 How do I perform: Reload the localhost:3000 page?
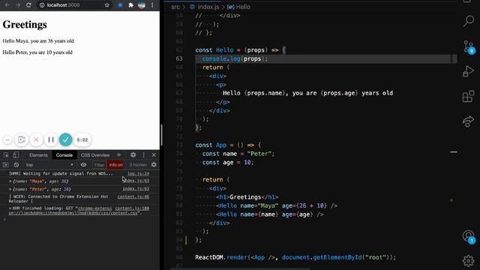(28, 5)
